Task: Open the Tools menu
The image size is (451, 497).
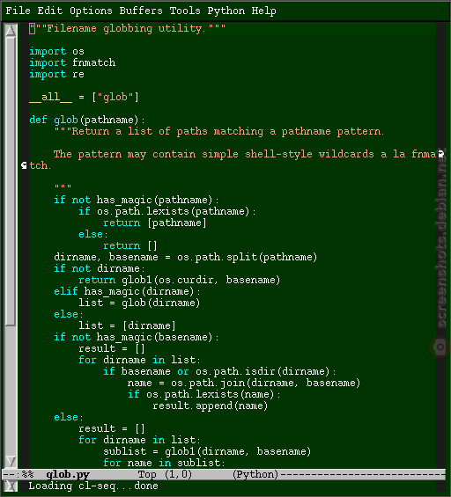Action: click(185, 11)
